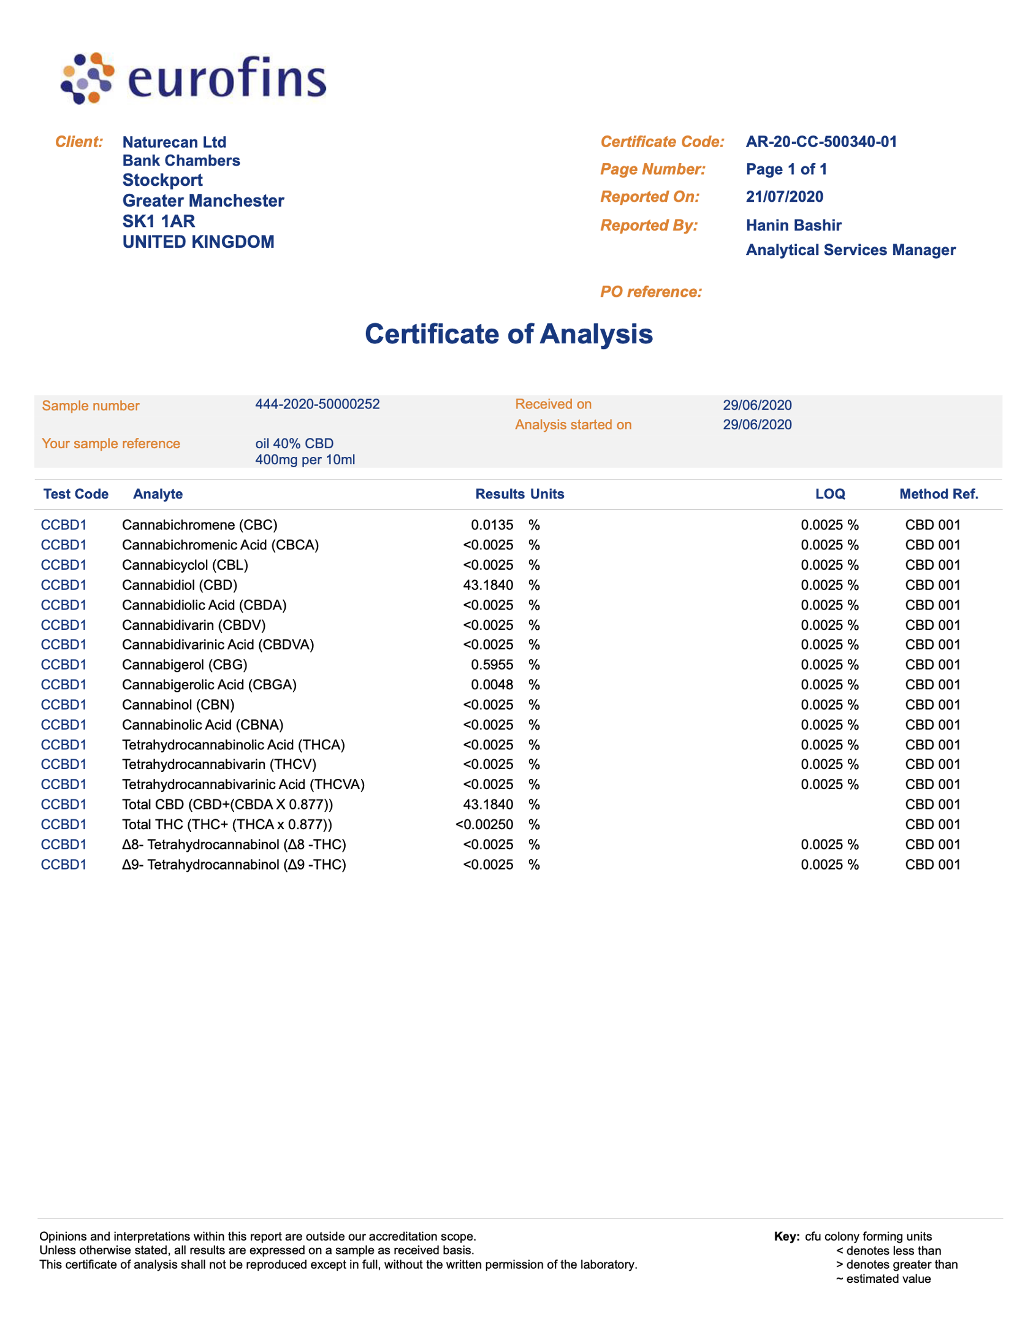Click the Cannabichromene (CBC) result 0.0135

[492, 525]
